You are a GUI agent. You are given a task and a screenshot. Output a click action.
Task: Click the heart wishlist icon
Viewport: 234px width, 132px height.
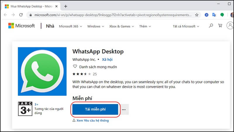pyautogui.click(x=75, y=66)
